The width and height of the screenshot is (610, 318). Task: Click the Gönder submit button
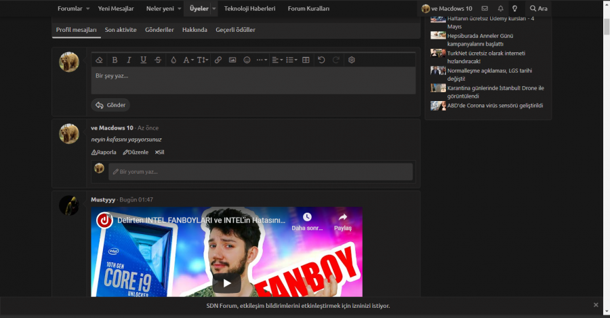coord(110,105)
